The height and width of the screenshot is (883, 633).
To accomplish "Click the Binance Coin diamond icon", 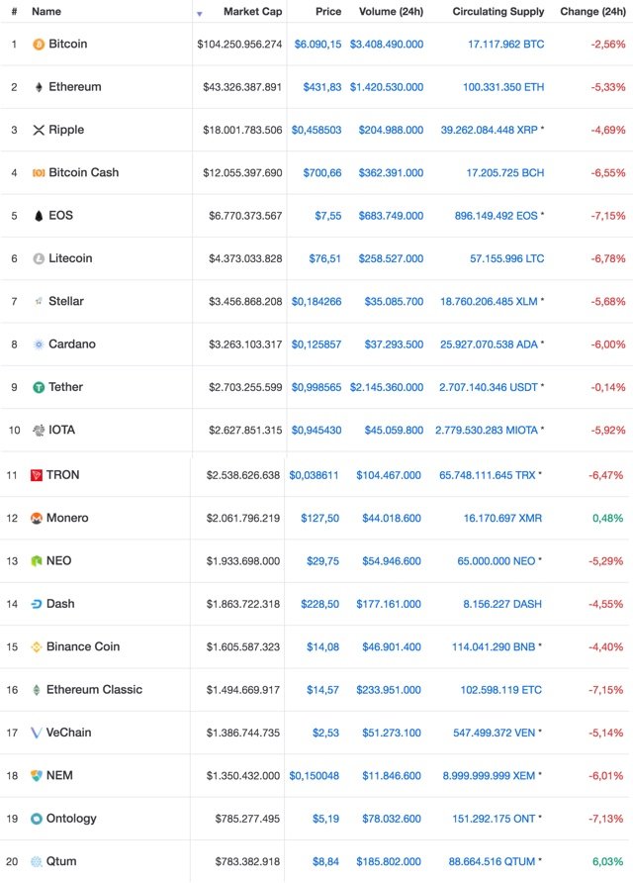I will pos(38,646).
